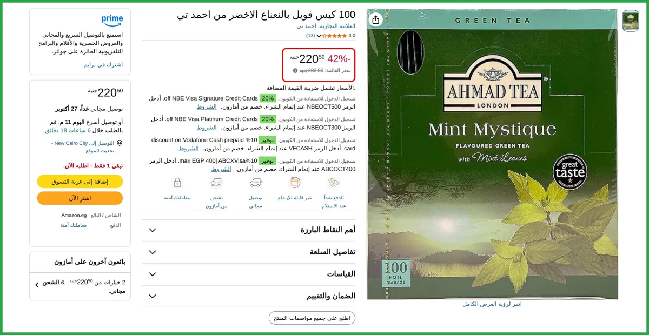The height and width of the screenshot is (335, 649).
Task: Open terms link for VFCASH coupon
Action: click(189, 148)
